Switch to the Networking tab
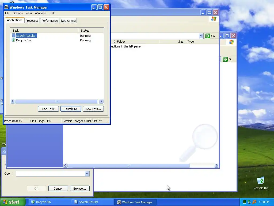 tap(68, 21)
